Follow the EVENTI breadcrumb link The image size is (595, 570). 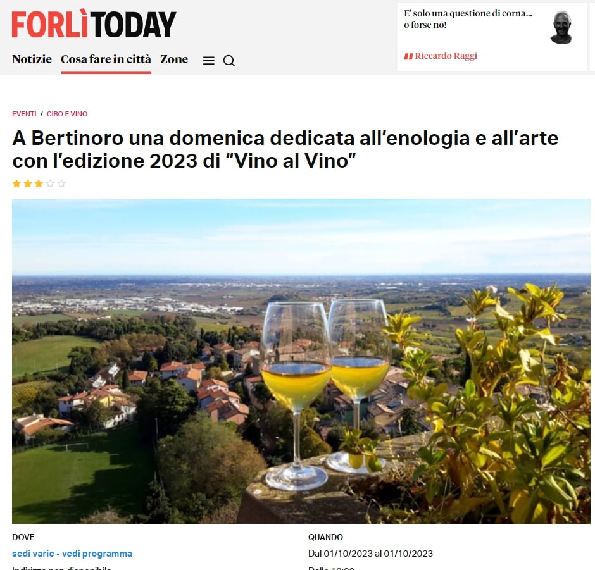pos(24,114)
